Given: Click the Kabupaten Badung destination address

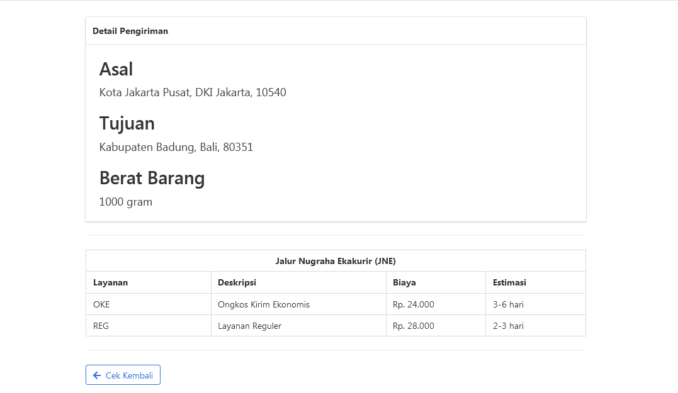Looking at the screenshot, I should (x=176, y=147).
